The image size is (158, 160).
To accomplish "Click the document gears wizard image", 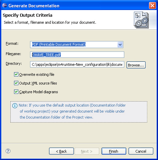I will (141, 20).
